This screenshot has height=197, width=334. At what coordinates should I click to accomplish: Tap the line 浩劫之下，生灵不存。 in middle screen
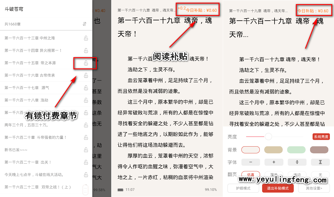pos(151,69)
